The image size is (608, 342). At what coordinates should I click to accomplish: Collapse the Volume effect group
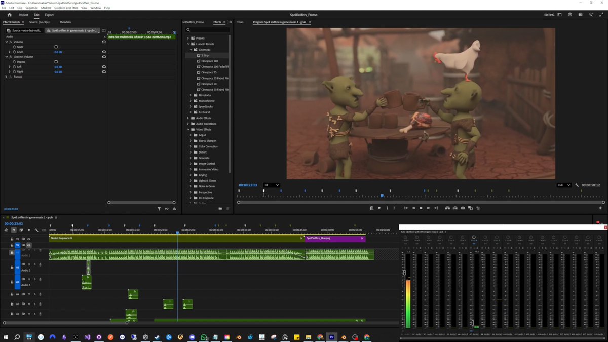pyautogui.click(x=7, y=42)
